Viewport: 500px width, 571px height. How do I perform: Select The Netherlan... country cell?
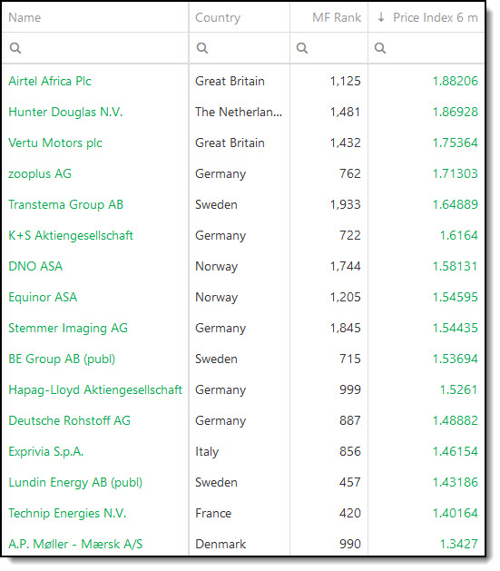239,112
